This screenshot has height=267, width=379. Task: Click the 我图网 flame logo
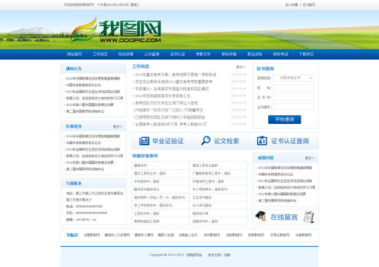tap(83, 30)
